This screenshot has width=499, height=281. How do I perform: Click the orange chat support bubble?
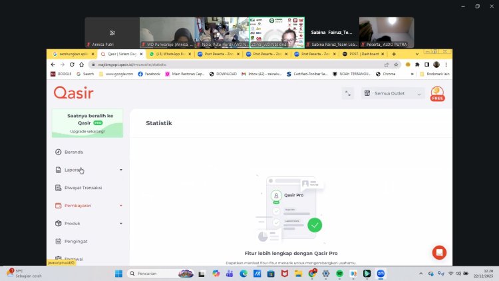[x=439, y=252]
